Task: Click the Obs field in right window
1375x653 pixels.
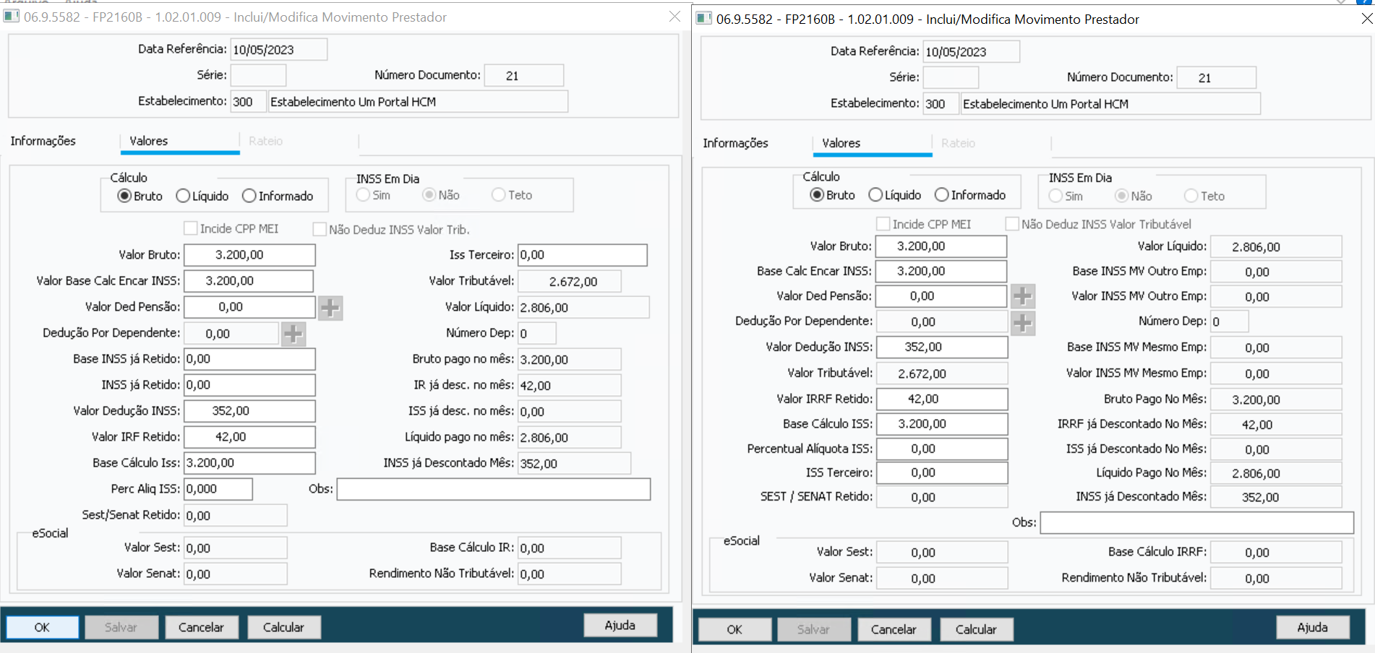Action: [x=1197, y=522]
